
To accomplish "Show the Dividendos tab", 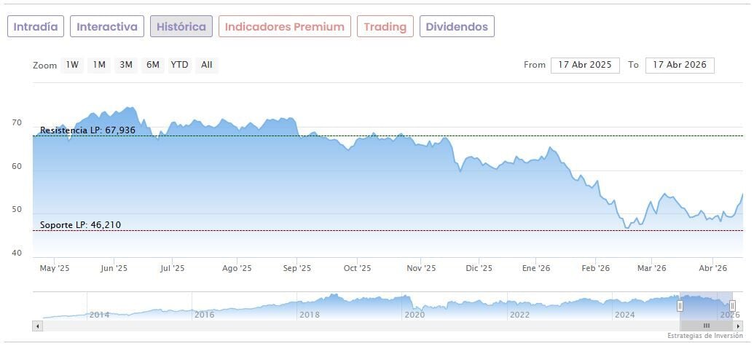I will [x=457, y=27].
